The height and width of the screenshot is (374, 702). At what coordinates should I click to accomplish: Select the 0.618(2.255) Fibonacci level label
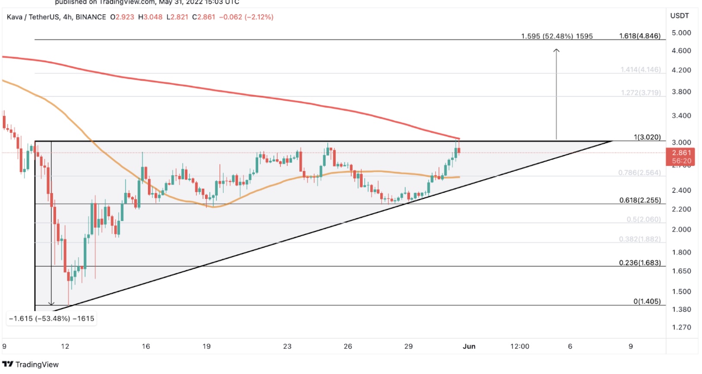640,200
